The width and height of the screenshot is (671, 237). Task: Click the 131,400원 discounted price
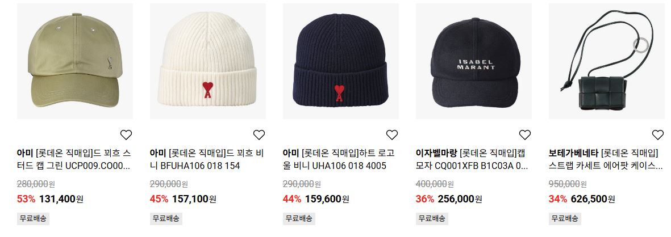[61, 199]
